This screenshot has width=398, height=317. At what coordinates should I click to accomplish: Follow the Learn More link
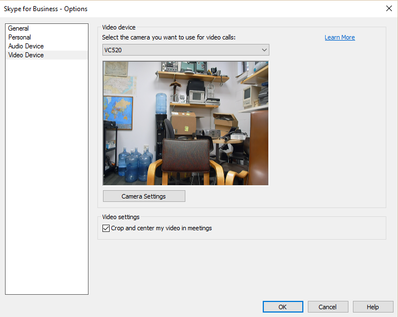pos(340,37)
